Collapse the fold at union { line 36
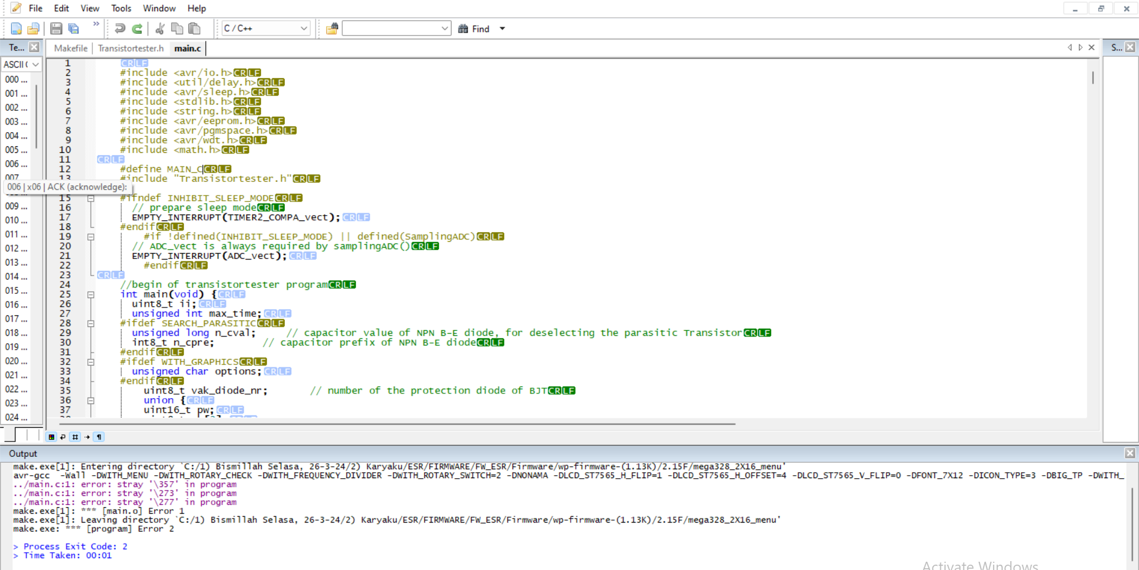The width and height of the screenshot is (1139, 570). [91, 401]
